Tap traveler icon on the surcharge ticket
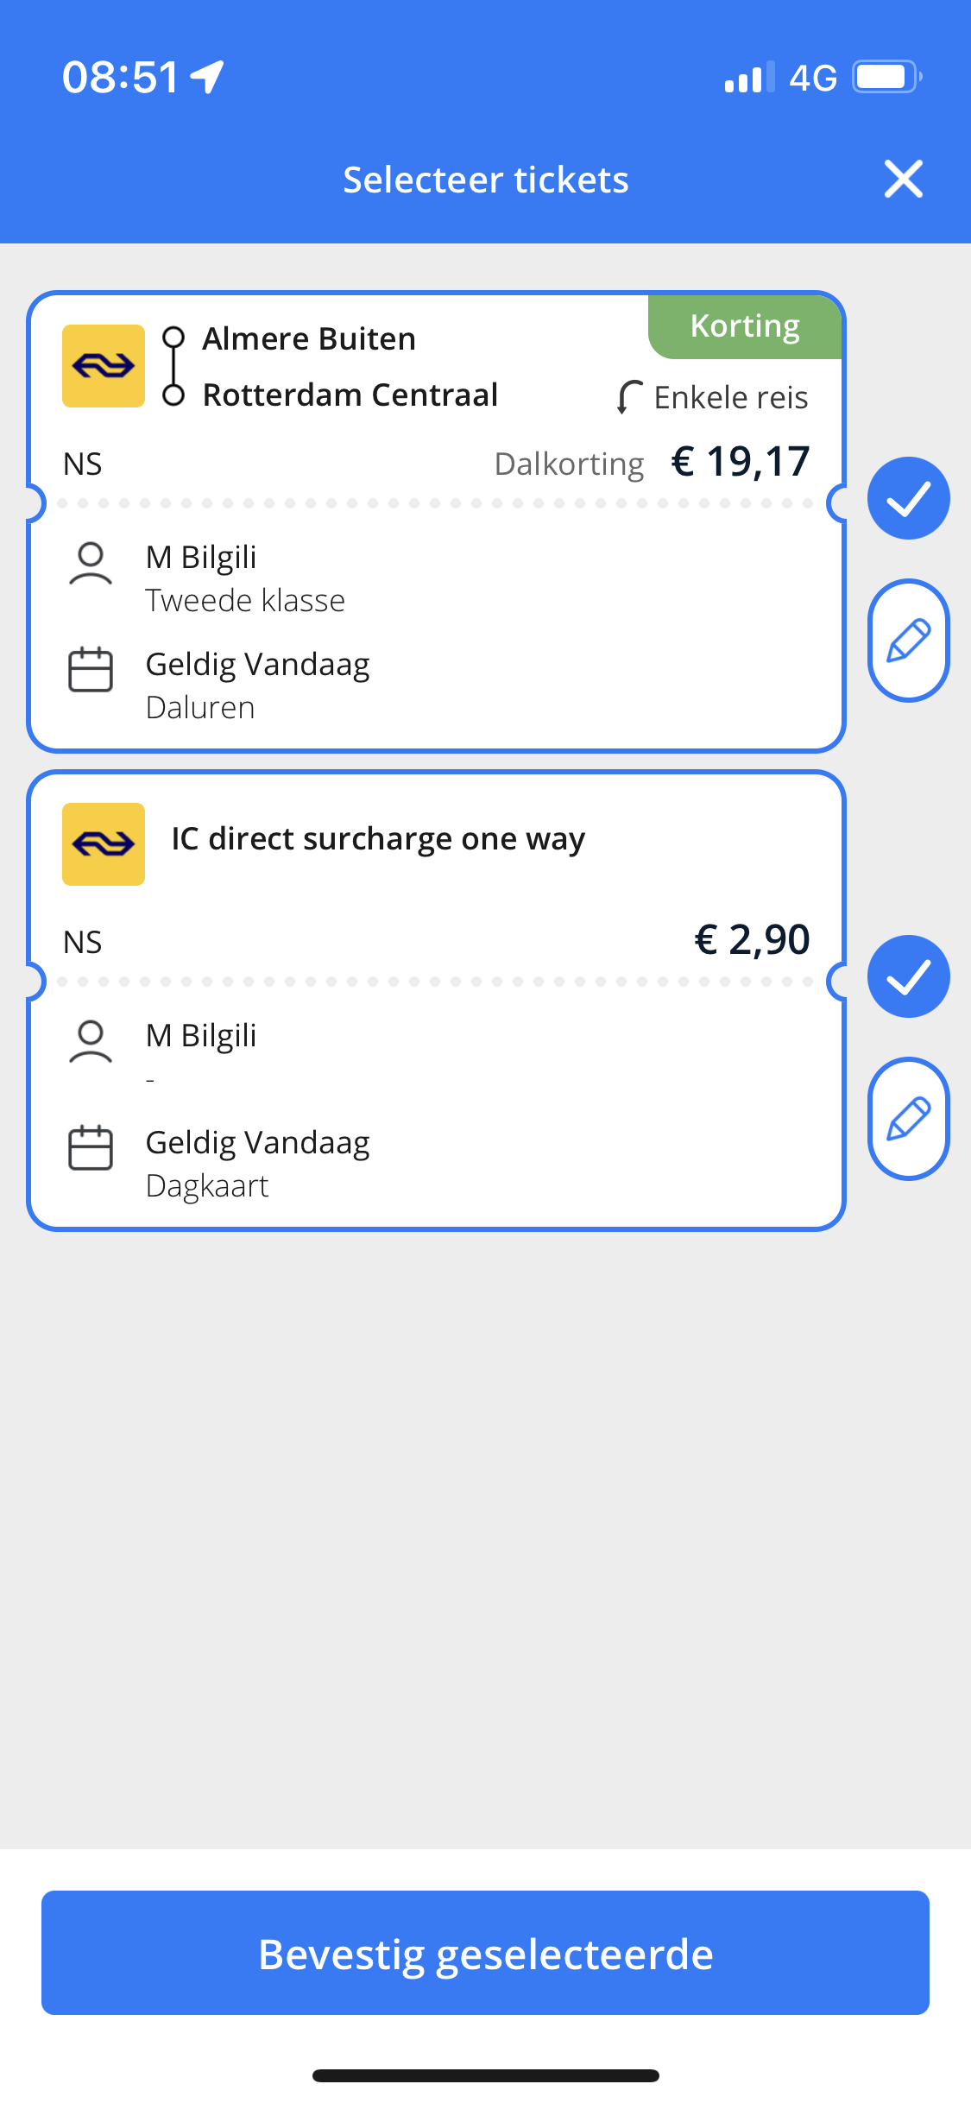Image resolution: width=971 pixels, height=2103 pixels. point(91,1042)
